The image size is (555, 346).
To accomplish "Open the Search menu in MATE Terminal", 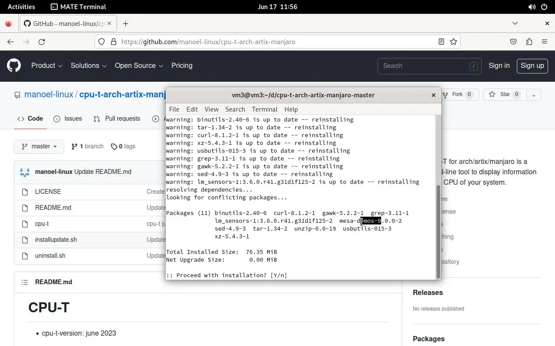I will (235, 109).
